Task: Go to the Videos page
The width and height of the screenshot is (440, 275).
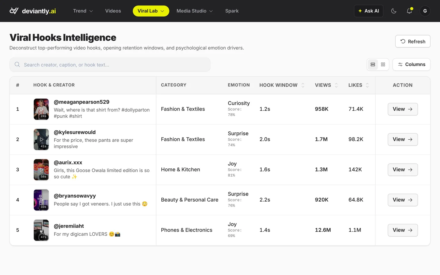Action: (x=113, y=11)
